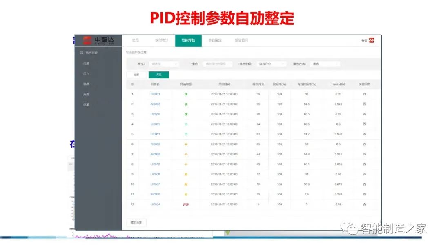Image resolution: width=441 pixels, height=248 pixels.
Task: Click the red grade label in row 12
Action: coord(186,204)
